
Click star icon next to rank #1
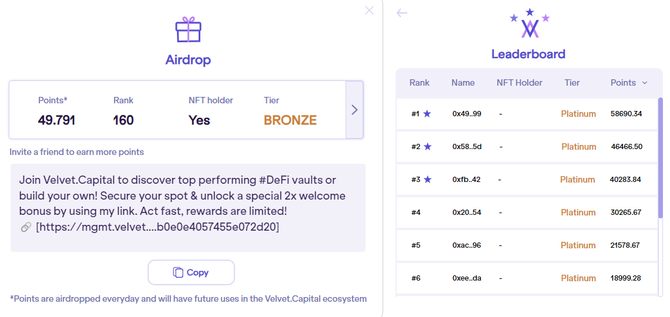click(427, 114)
